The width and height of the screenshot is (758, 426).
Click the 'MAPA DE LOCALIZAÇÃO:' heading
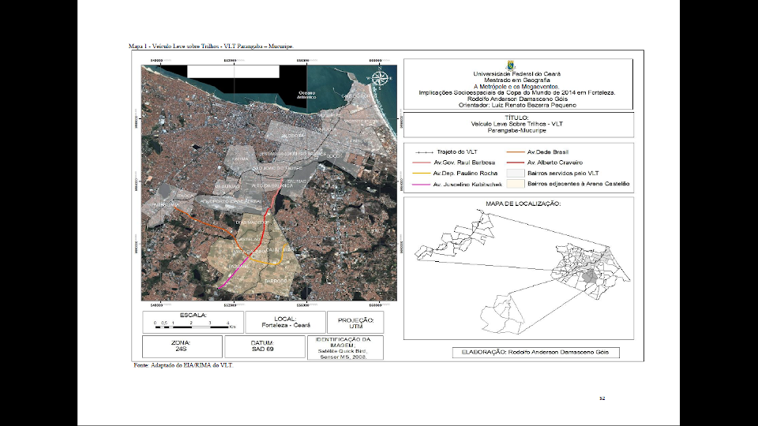pos(523,204)
